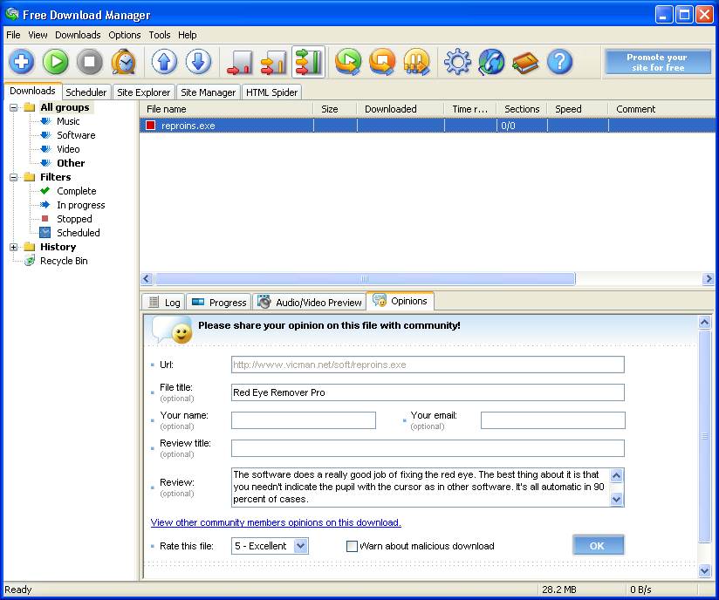
Task: Check Warn about malicious download
Action: pyautogui.click(x=352, y=545)
